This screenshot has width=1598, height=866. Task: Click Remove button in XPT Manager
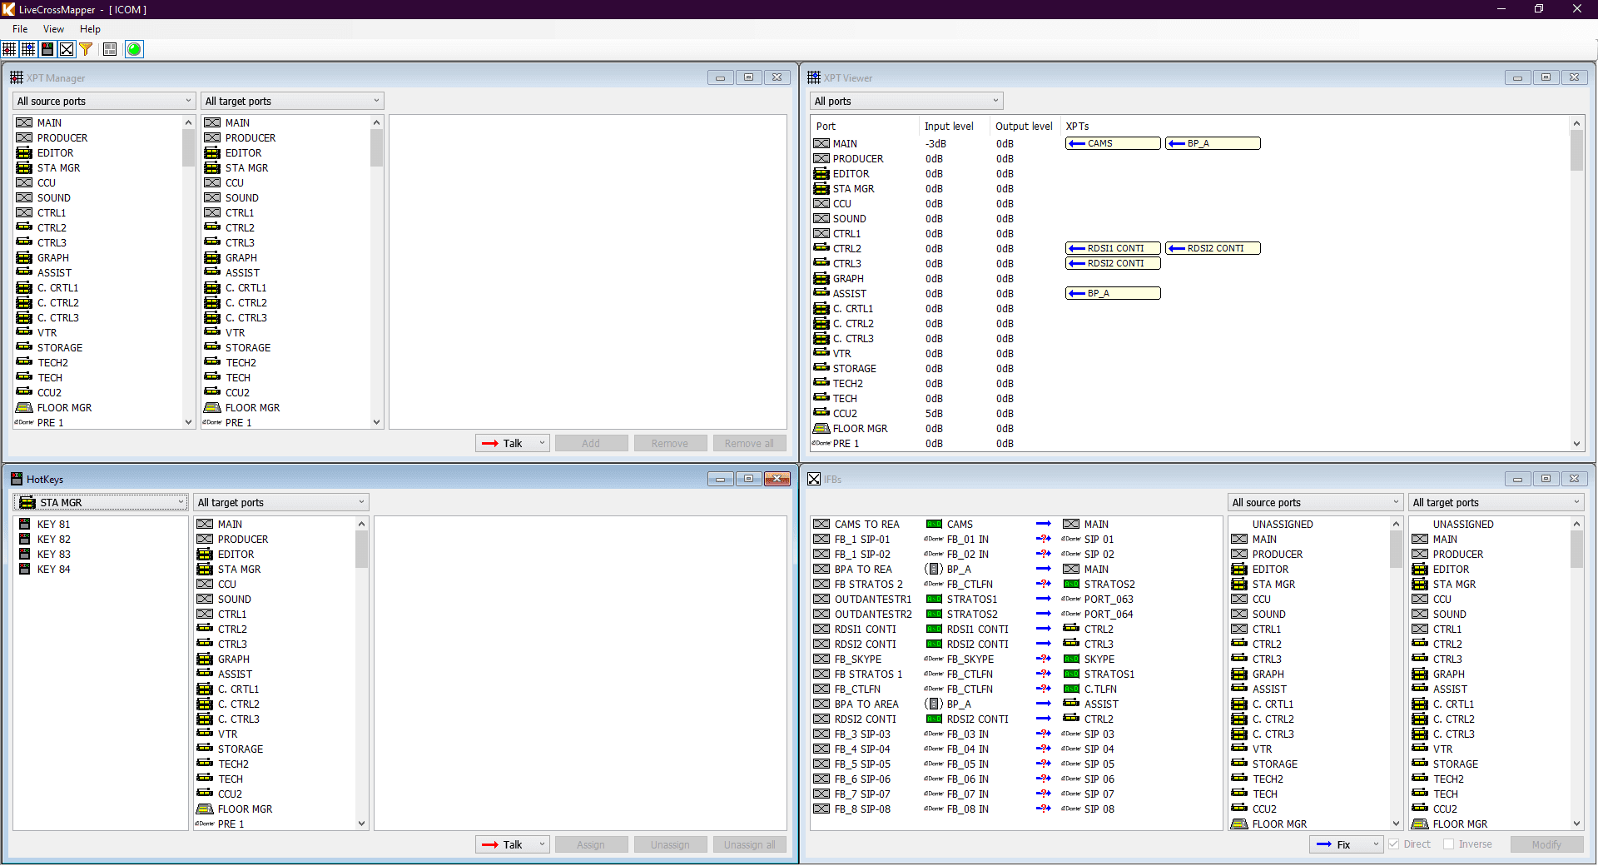point(670,443)
